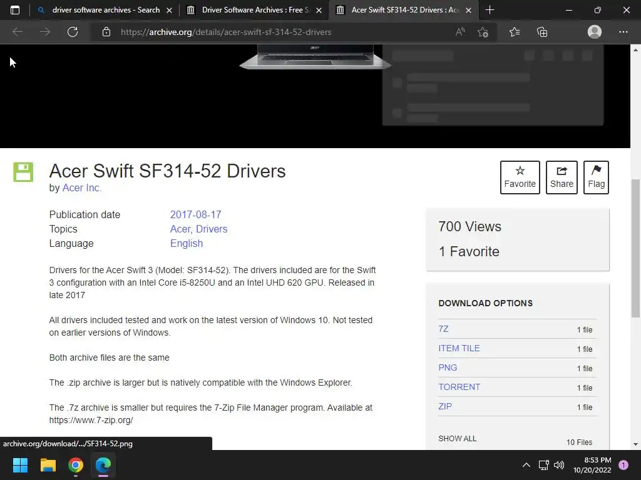Open the Collections icon
Screen dimensions: 641x480
(542, 32)
